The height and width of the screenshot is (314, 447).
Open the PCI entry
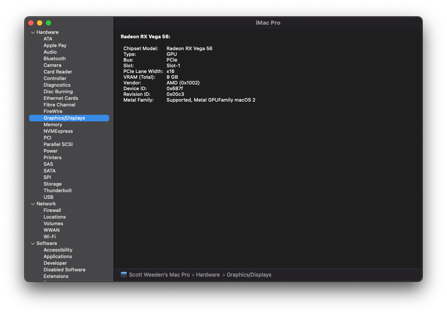coord(47,138)
